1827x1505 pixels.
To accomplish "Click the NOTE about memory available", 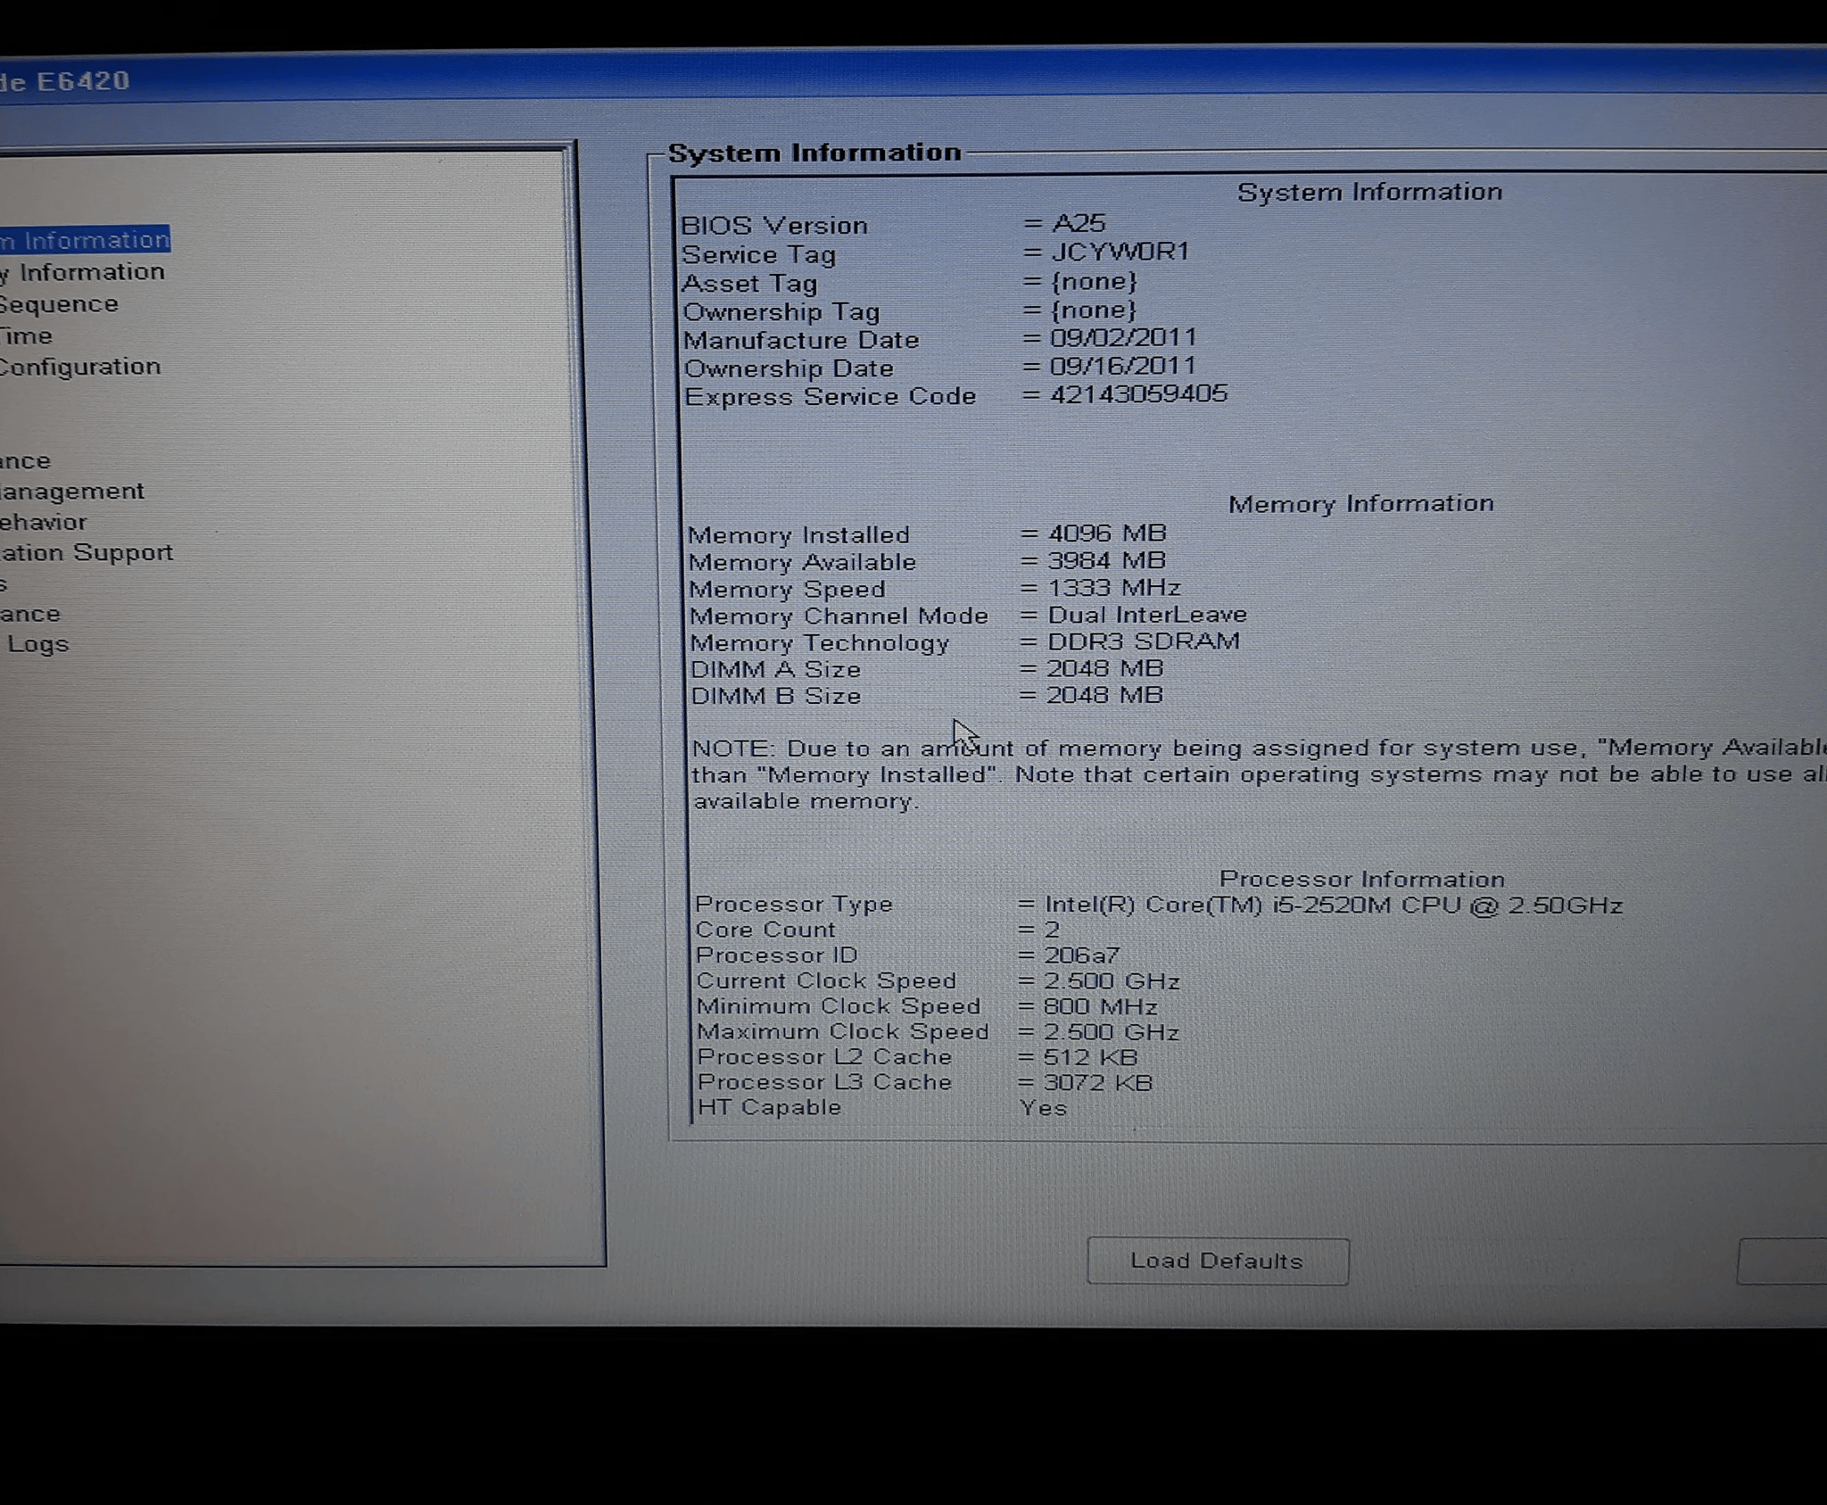I will pyautogui.click(x=1259, y=774).
